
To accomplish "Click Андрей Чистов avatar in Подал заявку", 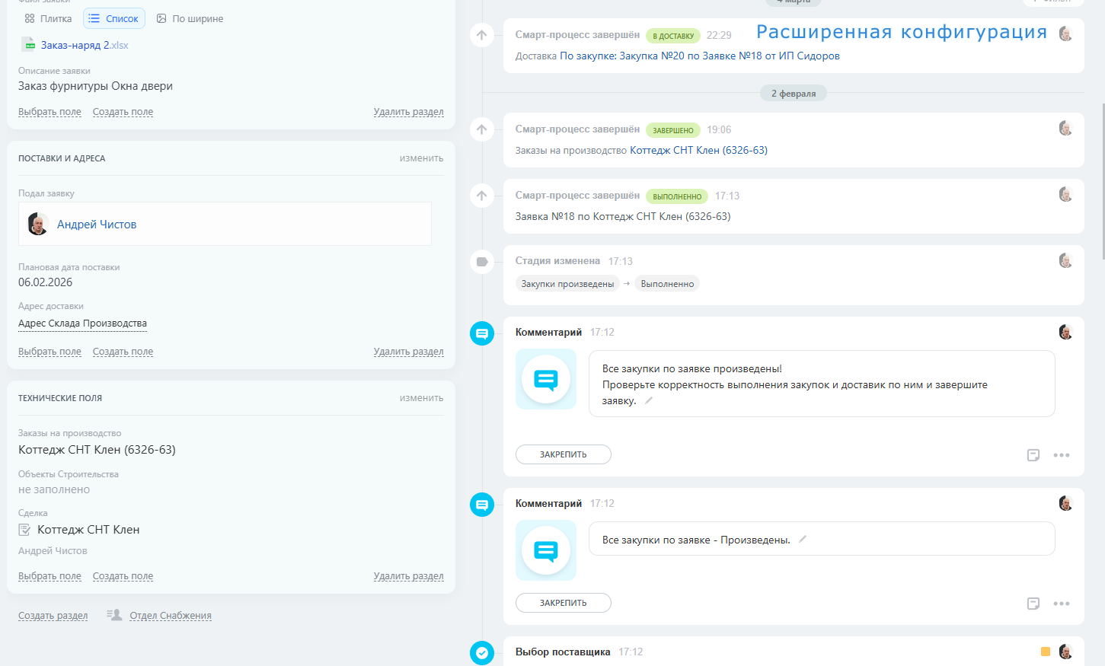I will pos(37,224).
